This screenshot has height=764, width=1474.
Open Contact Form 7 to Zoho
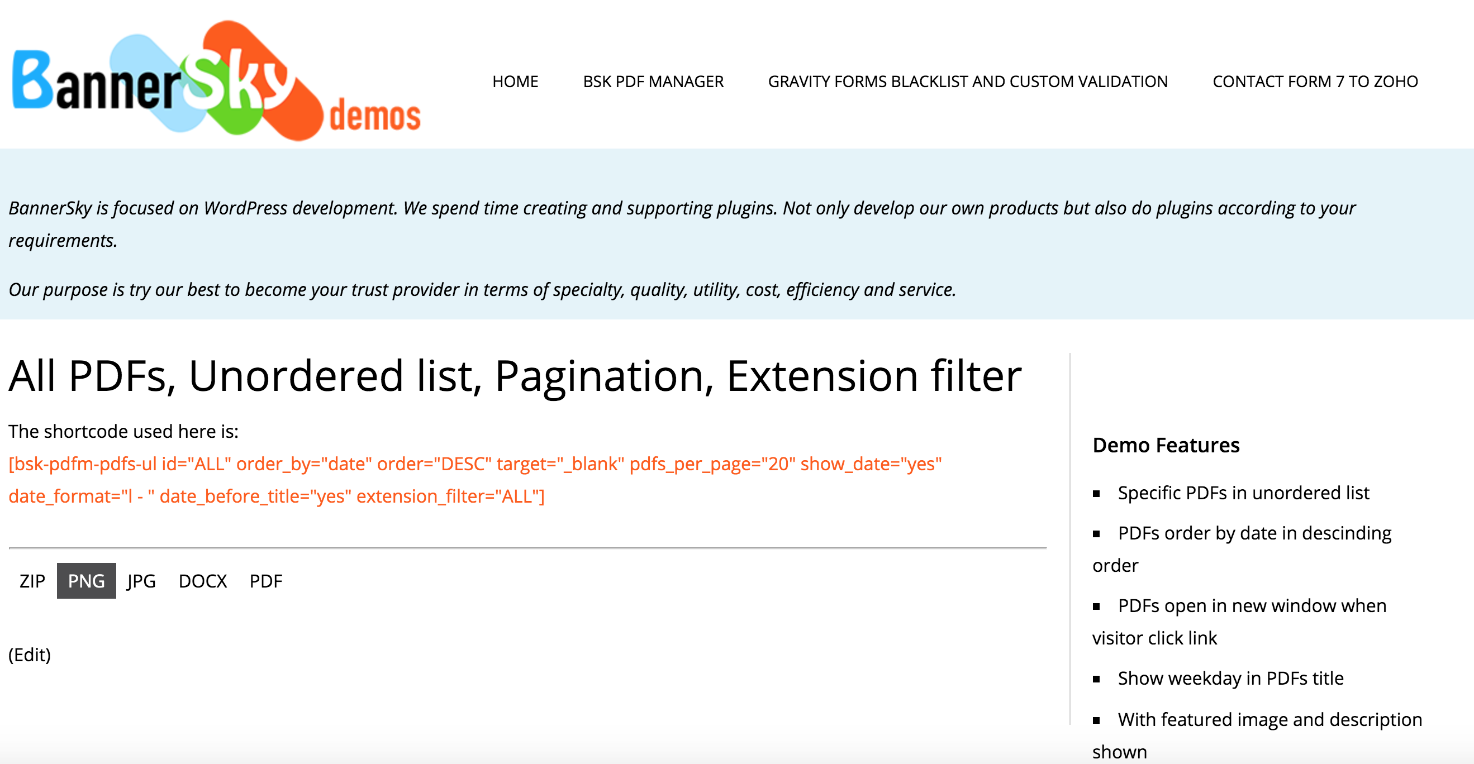[x=1315, y=82]
